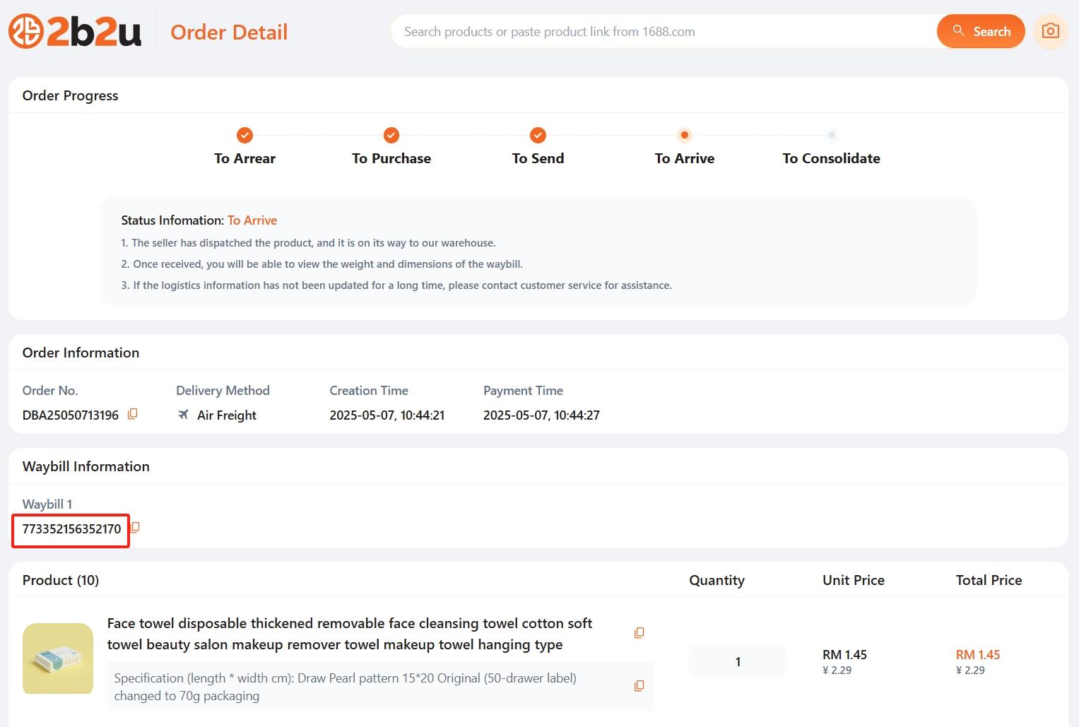The height and width of the screenshot is (727, 1079).
Task: Copy the product specification text
Action: 639,686
